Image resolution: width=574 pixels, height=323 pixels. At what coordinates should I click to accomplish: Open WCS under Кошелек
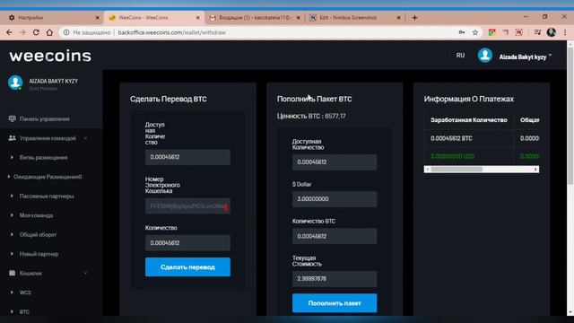click(25, 292)
